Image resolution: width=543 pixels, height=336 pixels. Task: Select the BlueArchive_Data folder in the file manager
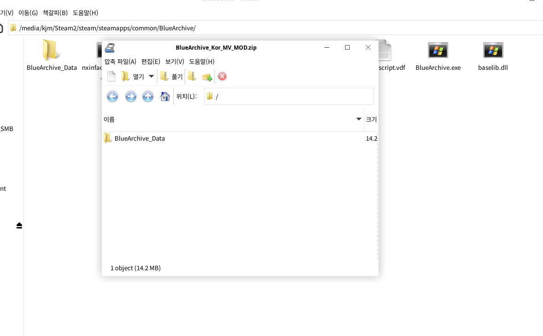point(52,55)
